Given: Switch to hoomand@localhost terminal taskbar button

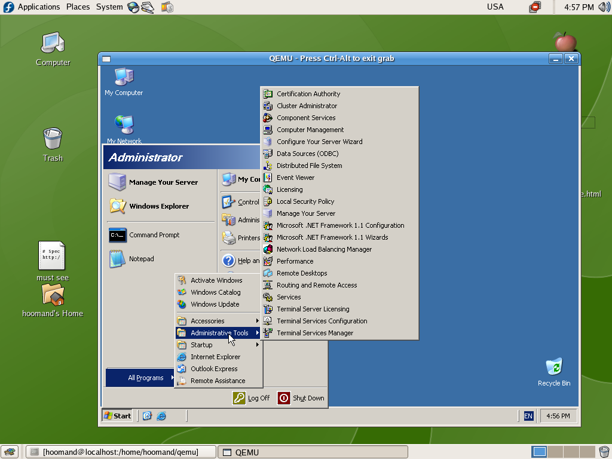Looking at the screenshot, I should coord(121,452).
